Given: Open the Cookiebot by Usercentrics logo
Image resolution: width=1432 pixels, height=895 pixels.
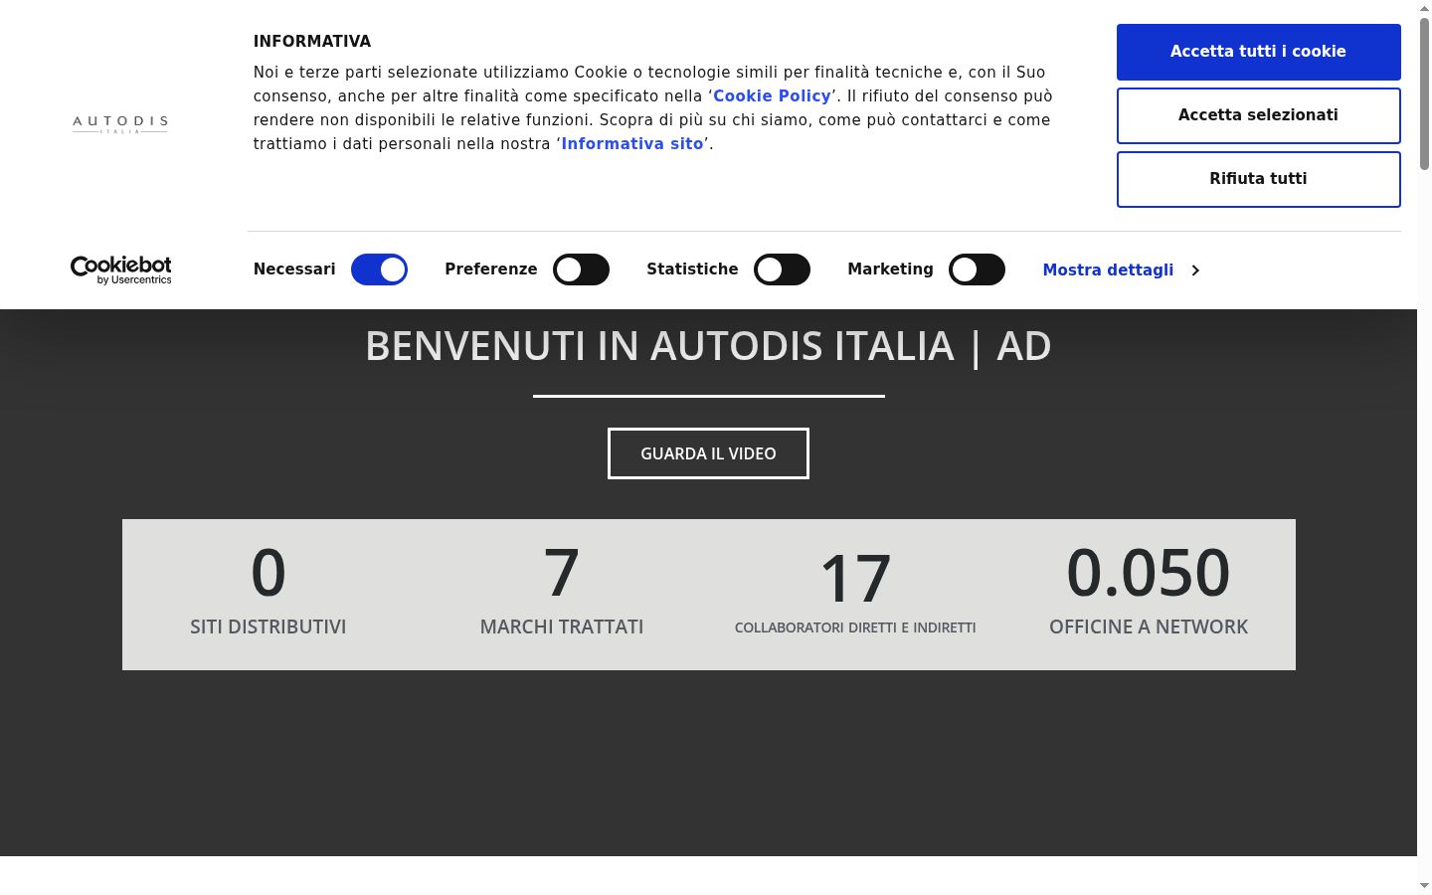Looking at the screenshot, I should pos(120,269).
